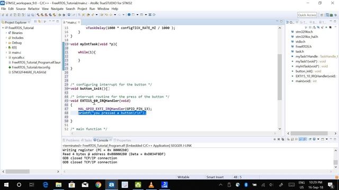Expand the Binaries folder

[x=6, y=33]
